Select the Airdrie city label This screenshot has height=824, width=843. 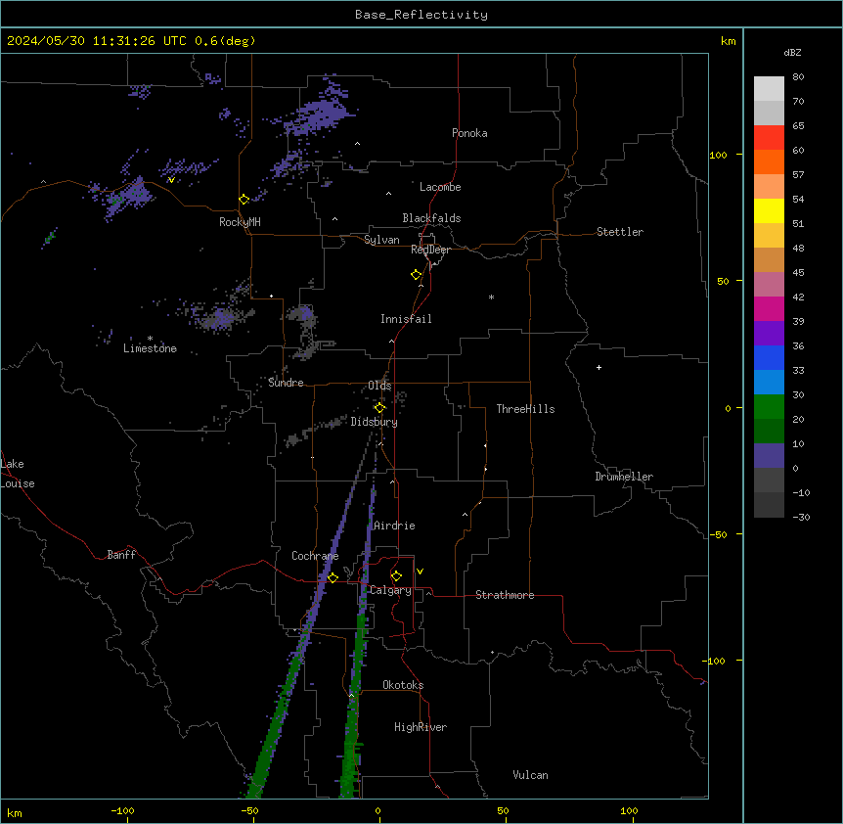click(394, 526)
